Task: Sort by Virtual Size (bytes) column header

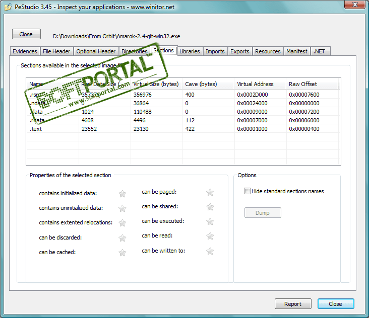Action: click(156, 84)
